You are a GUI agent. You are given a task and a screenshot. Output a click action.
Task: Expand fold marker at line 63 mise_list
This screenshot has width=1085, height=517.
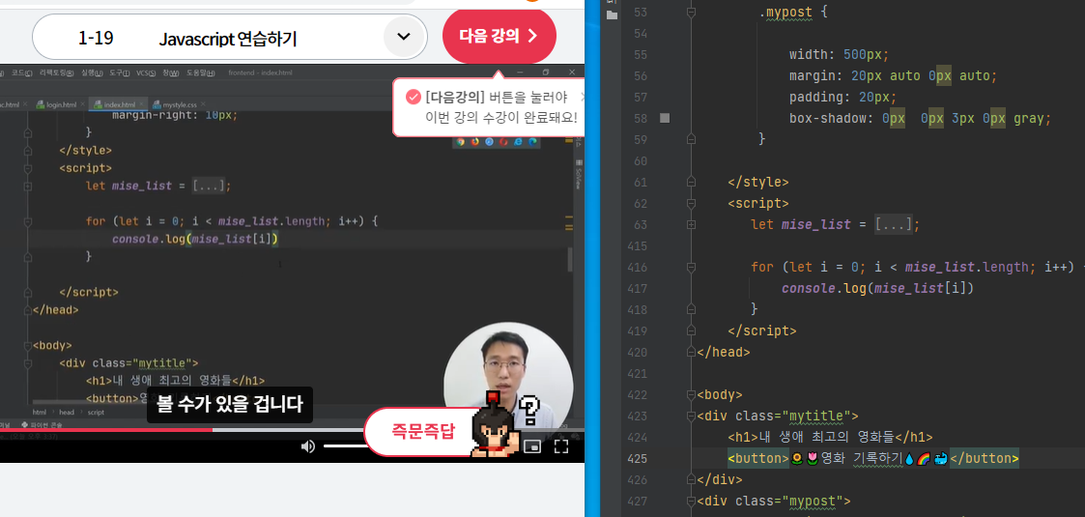point(691,225)
